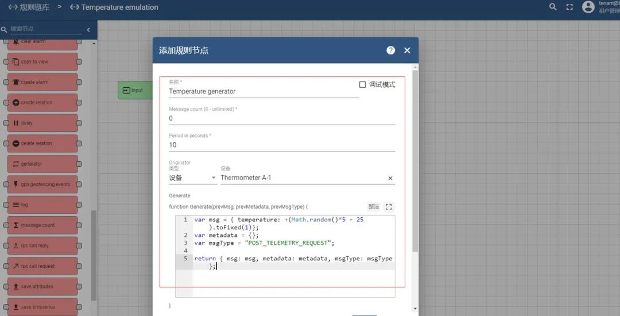
Task: Collapse the node library panel arrow
Action: pyautogui.click(x=88, y=30)
